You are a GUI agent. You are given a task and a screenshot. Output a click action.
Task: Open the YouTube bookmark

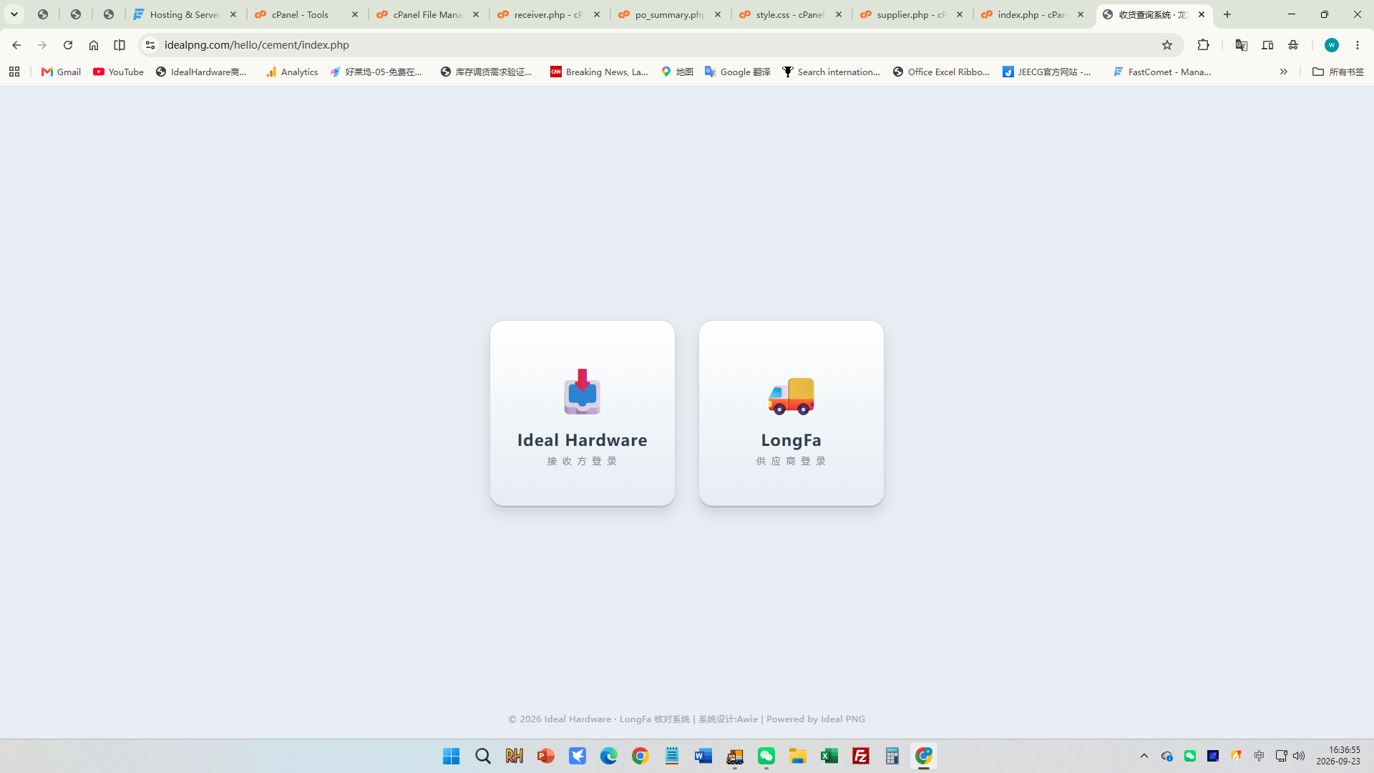(118, 72)
